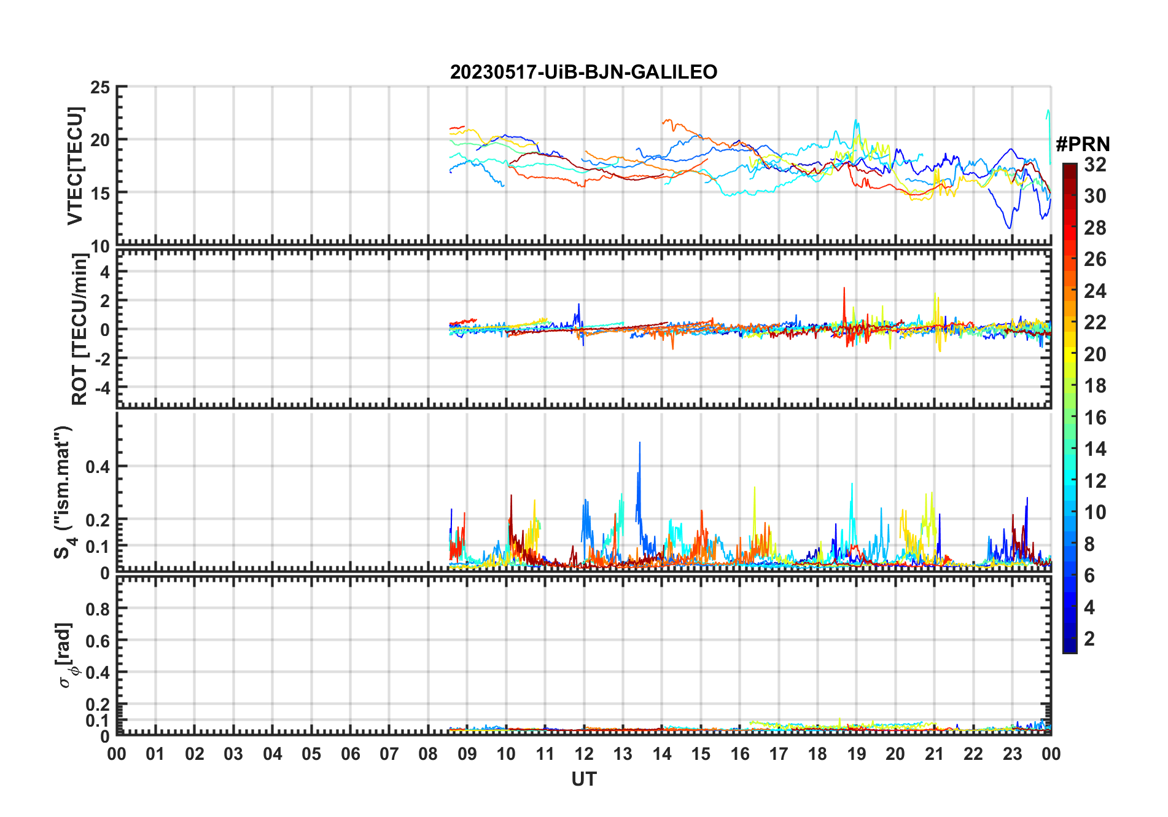The height and width of the screenshot is (817, 1168).
Task: Click the VTEC[TECU] y-axis label
Action: tap(76, 166)
